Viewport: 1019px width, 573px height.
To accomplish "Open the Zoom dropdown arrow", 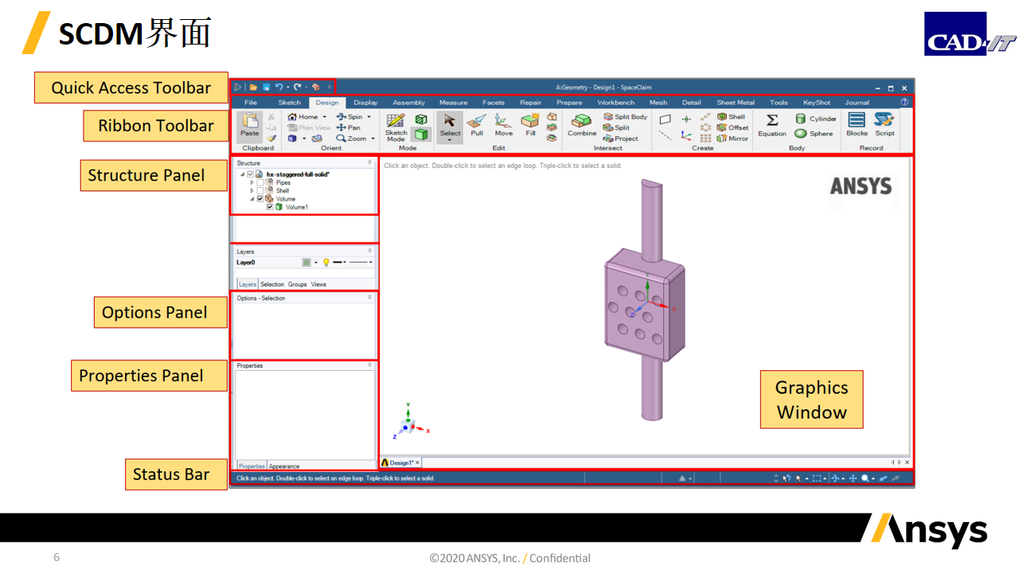I will tap(373, 138).
